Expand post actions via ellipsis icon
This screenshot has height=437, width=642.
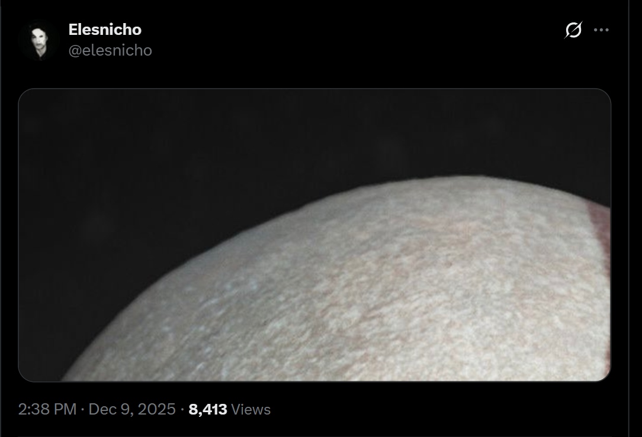tap(601, 30)
